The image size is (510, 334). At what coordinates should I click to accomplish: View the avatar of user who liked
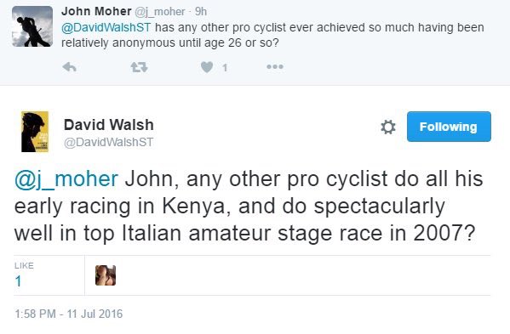[x=106, y=275]
